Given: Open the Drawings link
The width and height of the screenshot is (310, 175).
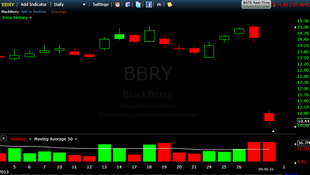Looking at the screenshot, I should tap(59, 12).
